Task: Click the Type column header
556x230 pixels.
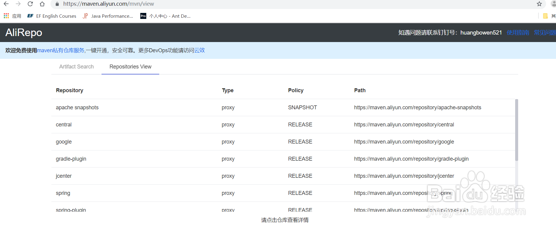Action: point(228,90)
